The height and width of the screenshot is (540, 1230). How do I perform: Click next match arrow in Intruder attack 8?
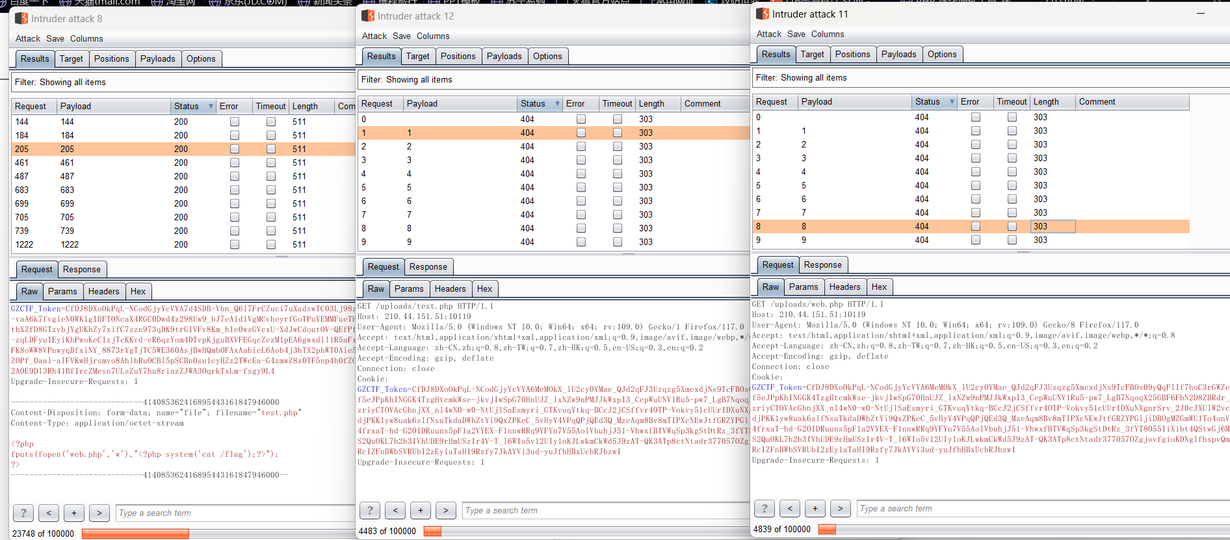(x=99, y=513)
